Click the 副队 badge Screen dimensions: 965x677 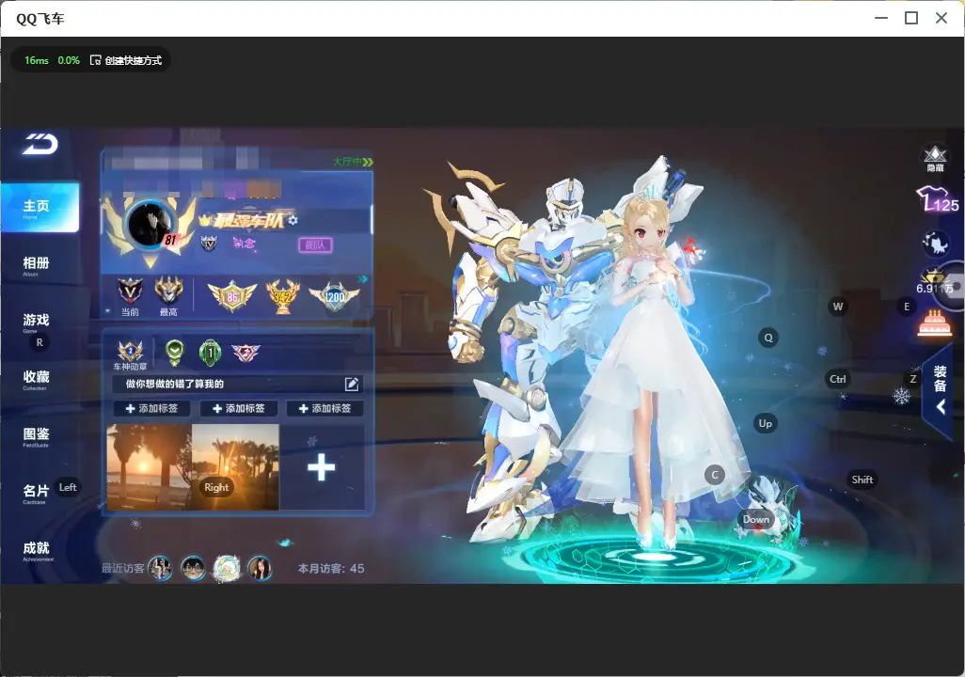click(315, 245)
